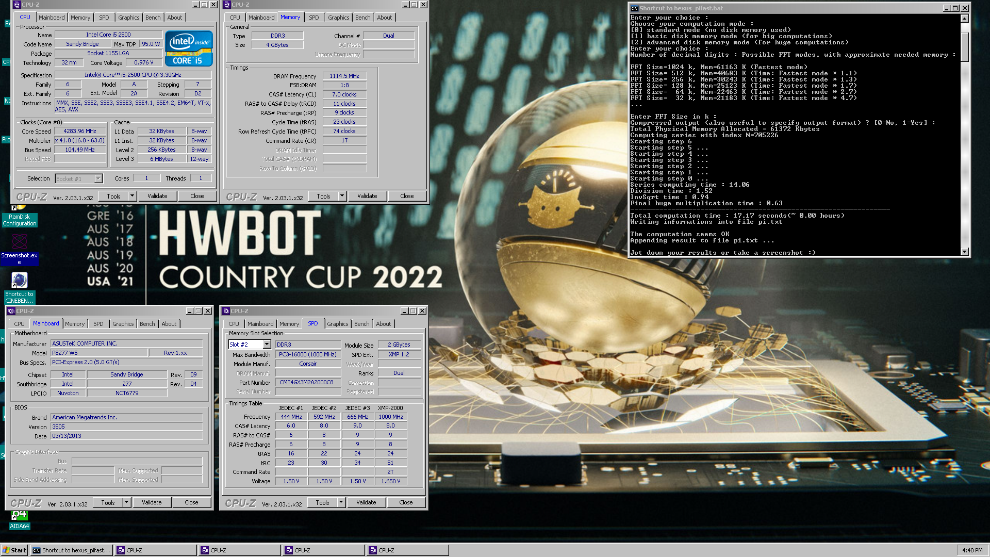Click the console vertical scrollbar thumb
Screen dimensions: 990x557
click(x=965, y=46)
